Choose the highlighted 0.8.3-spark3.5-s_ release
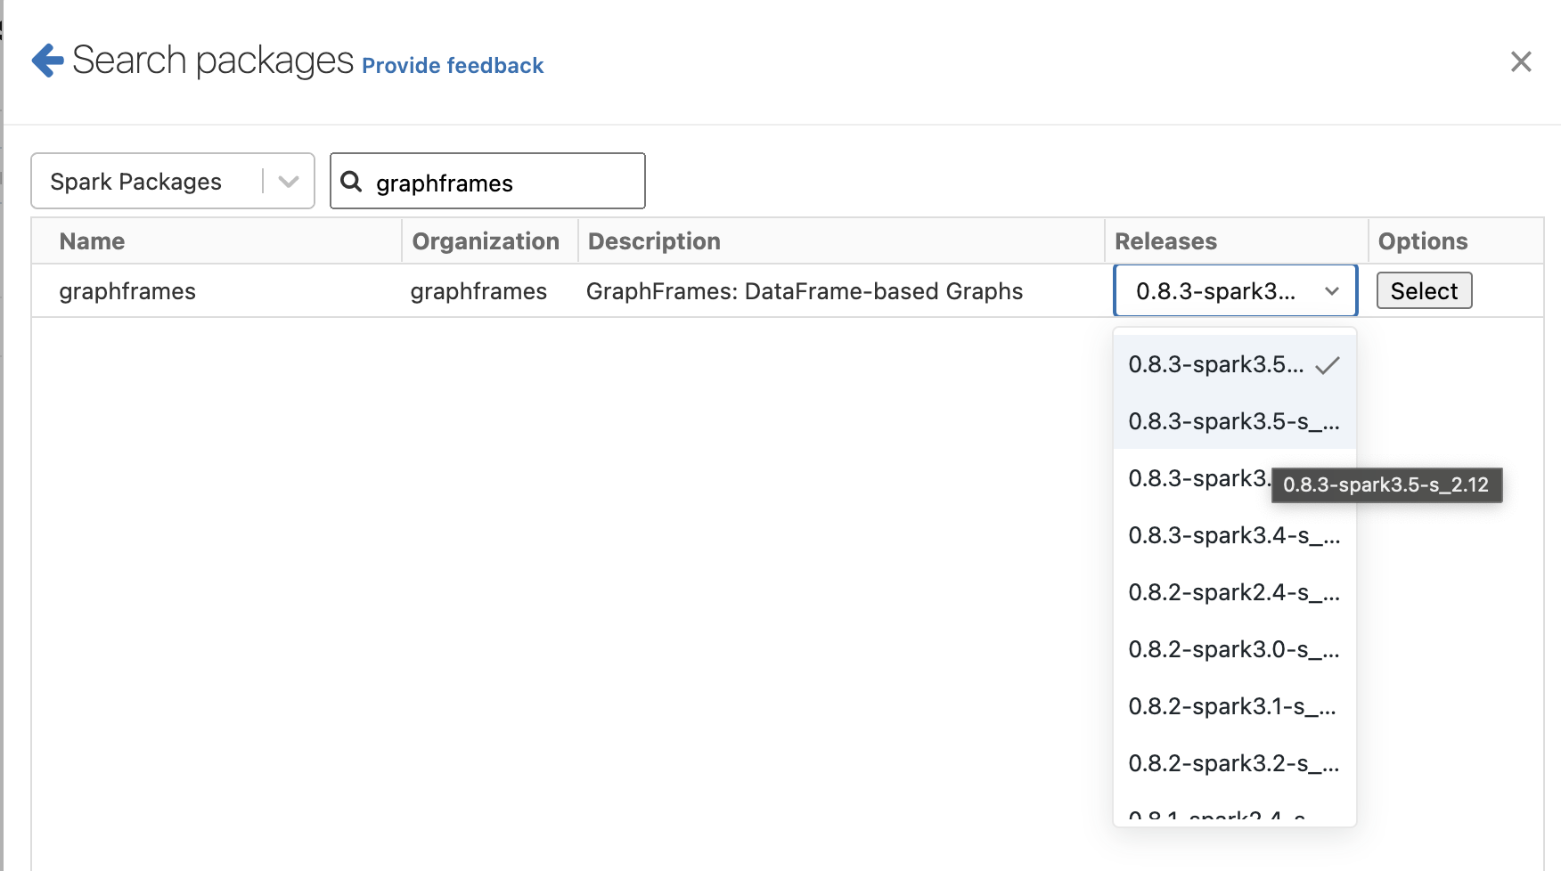The image size is (1561, 871). [1233, 421]
